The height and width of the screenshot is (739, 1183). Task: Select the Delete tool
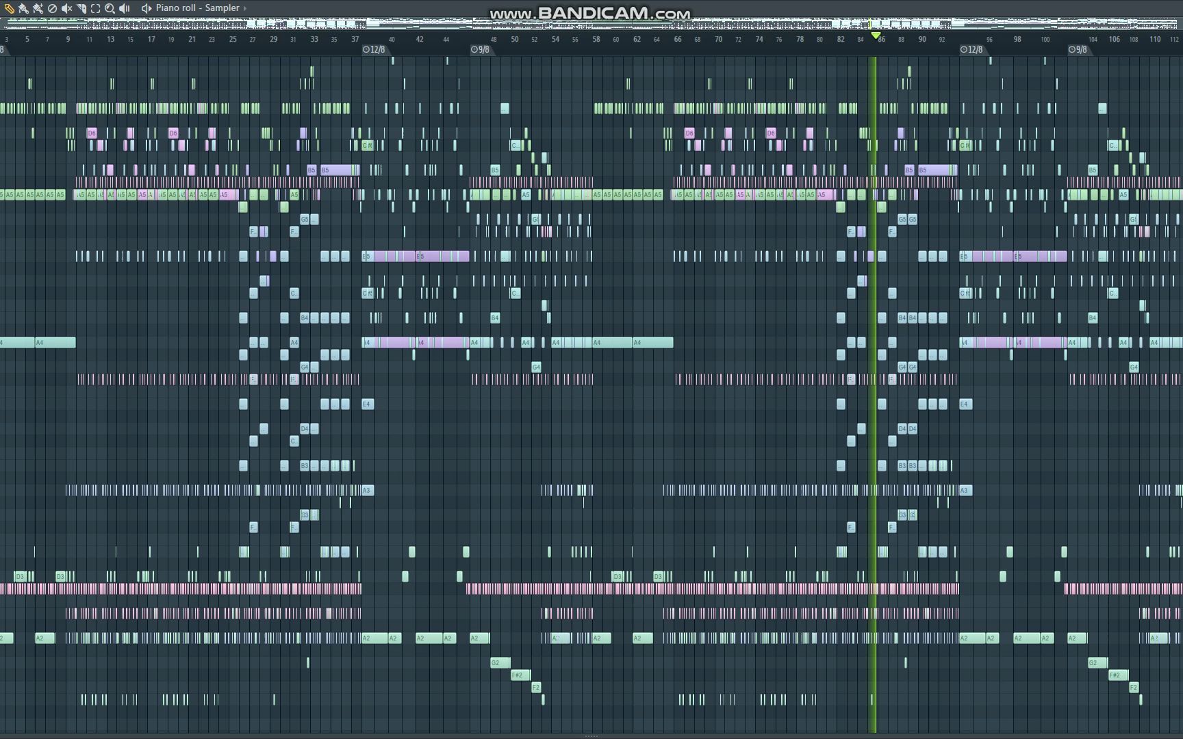click(x=52, y=8)
